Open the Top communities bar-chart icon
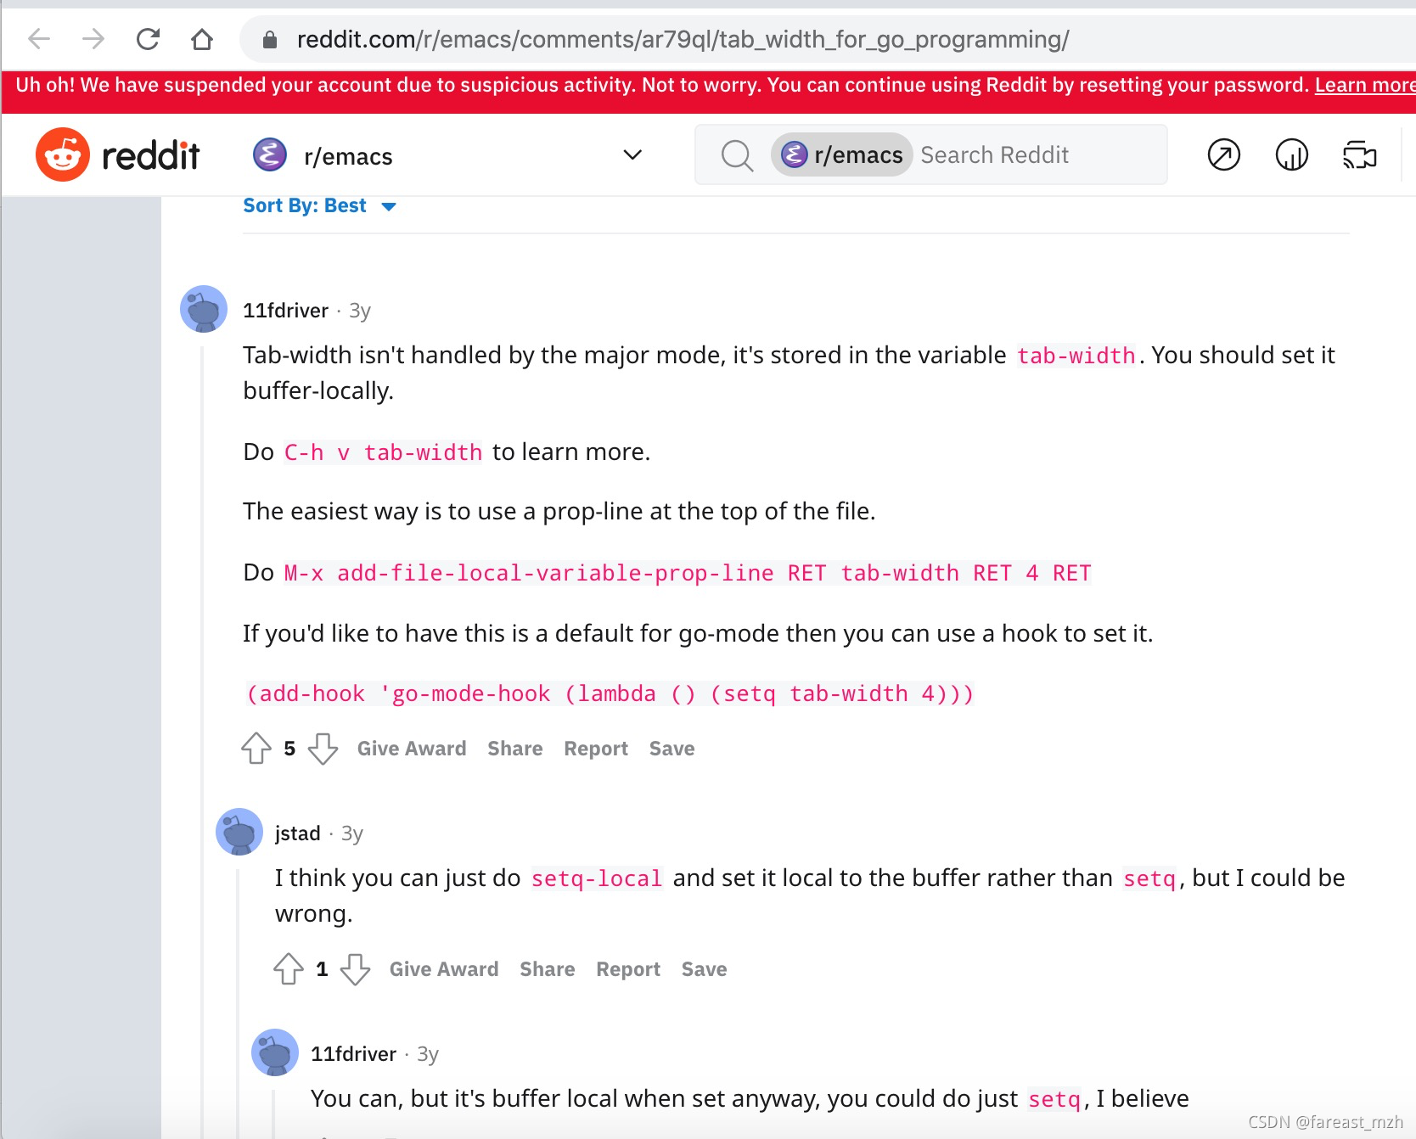 [1291, 154]
